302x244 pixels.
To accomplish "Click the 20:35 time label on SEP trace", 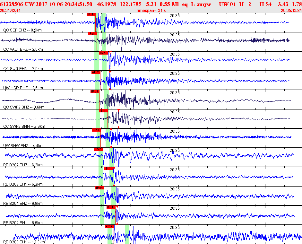I will click(175, 16).
